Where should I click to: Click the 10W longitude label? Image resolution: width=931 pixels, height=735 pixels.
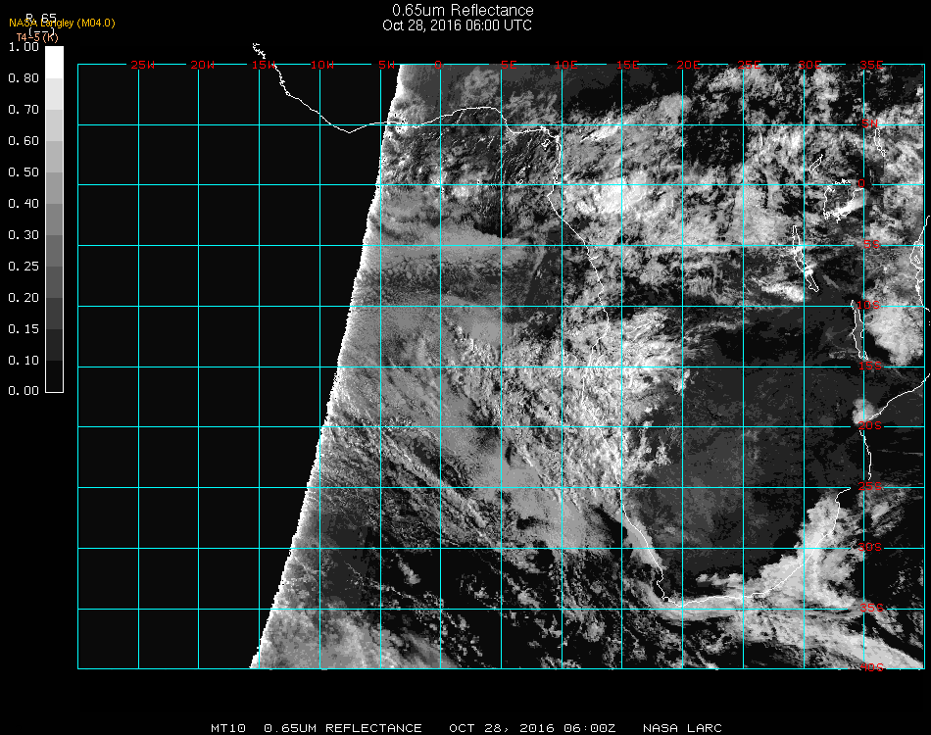[x=322, y=65]
